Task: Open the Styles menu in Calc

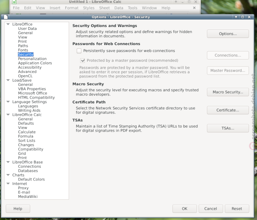Action: pos(89,8)
